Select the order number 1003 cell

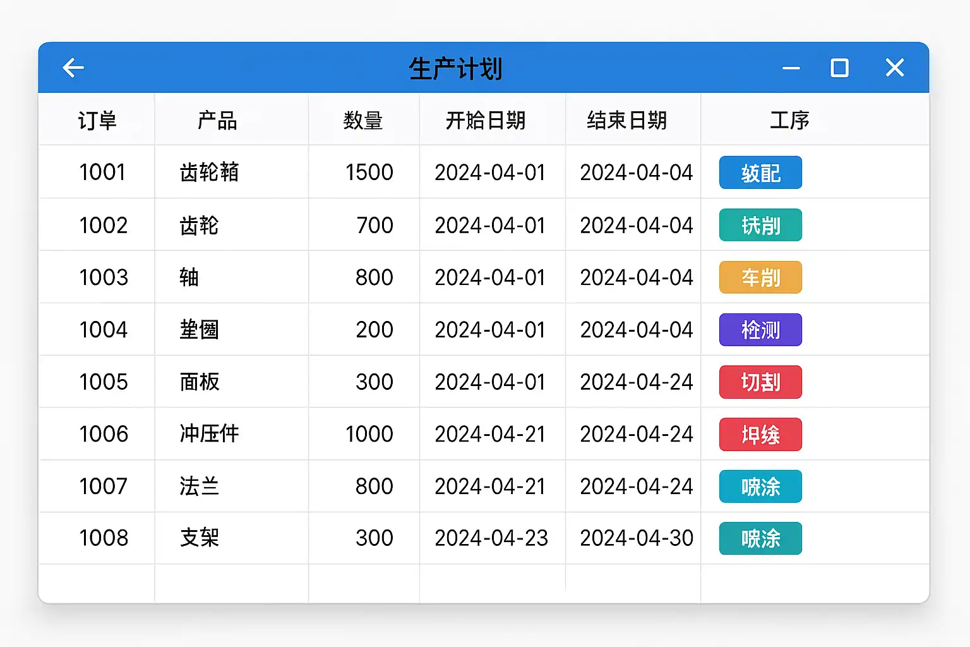pyautogui.click(x=104, y=277)
